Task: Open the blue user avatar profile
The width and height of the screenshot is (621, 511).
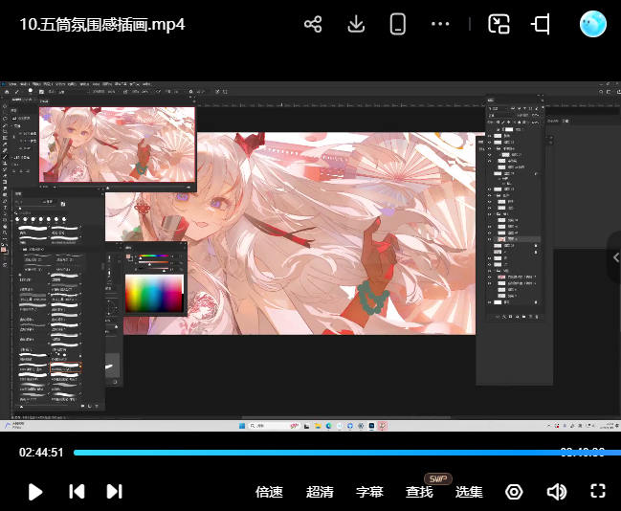Action: click(593, 24)
